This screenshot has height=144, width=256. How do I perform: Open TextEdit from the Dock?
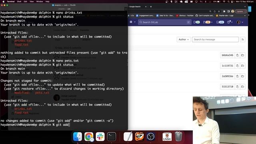pos(128,136)
